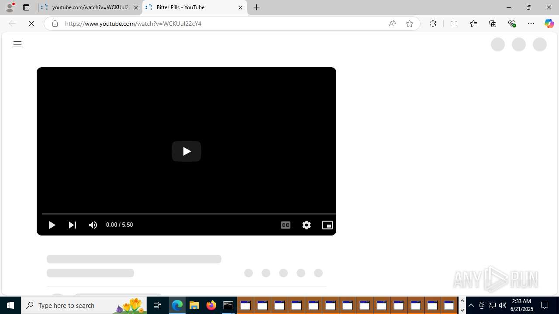Play the video from control bar

(x=52, y=225)
